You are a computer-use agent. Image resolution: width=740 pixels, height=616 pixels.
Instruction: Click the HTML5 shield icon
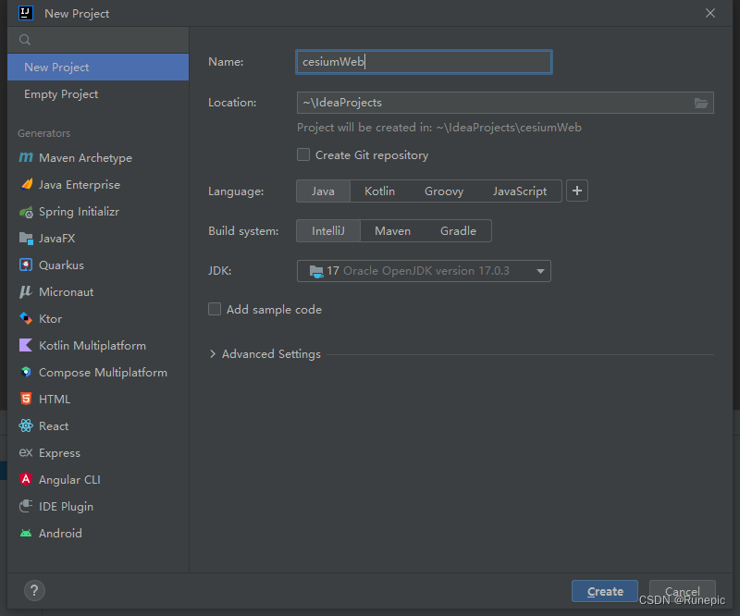tap(26, 399)
